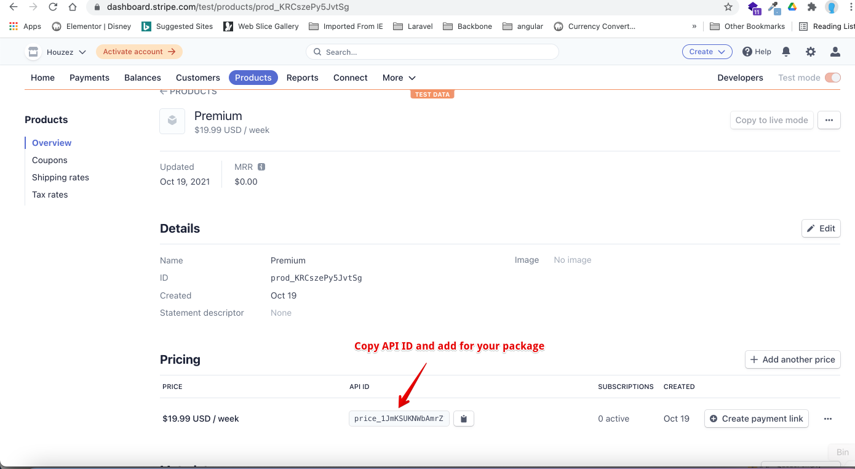The width and height of the screenshot is (855, 469).
Task: Open the Developers section
Action: pyautogui.click(x=740, y=78)
